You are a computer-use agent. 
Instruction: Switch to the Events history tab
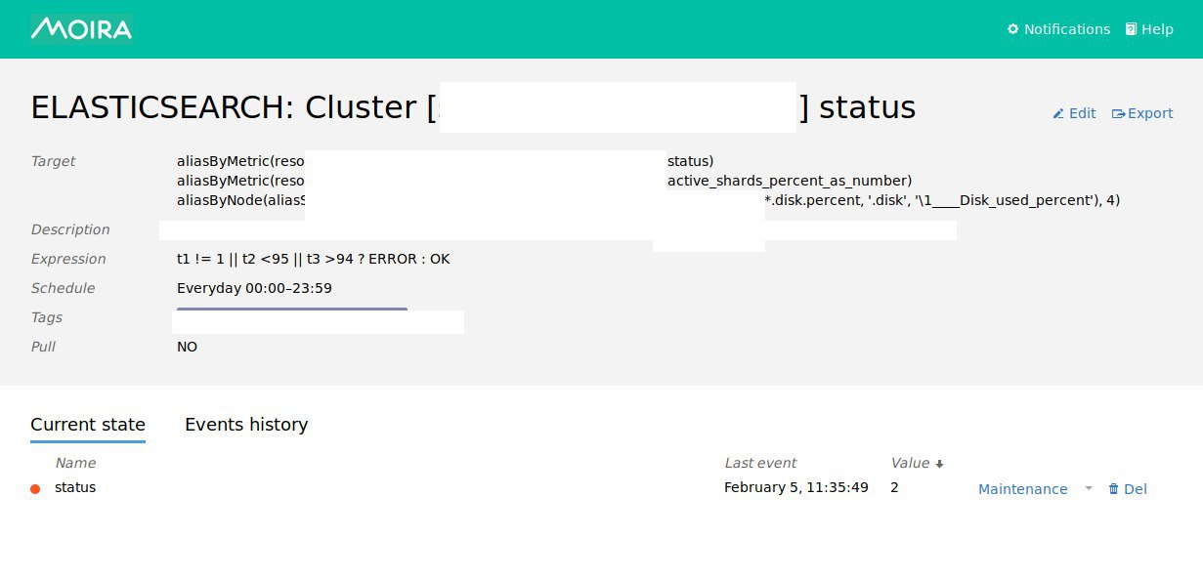click(246, 425)
